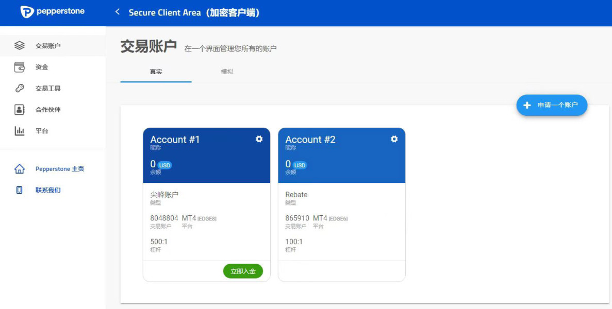The height and width of the screenshot is (309, 612).
Task: Click the 交易账户 page heading
Action: coord(148,46)
